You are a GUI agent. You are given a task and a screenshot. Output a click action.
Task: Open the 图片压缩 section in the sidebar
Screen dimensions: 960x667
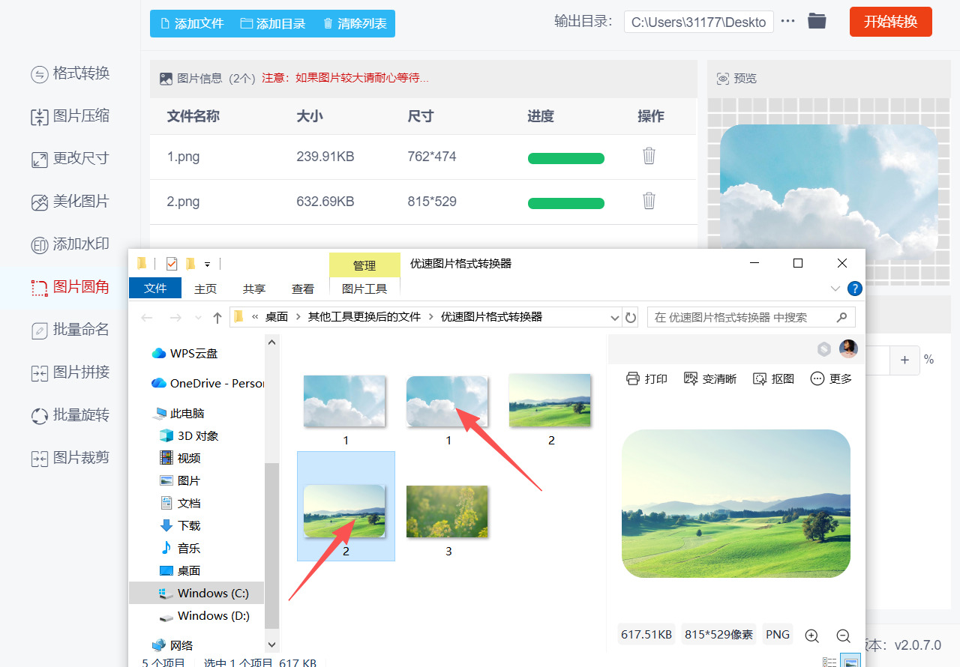click(x=70, y=116)
